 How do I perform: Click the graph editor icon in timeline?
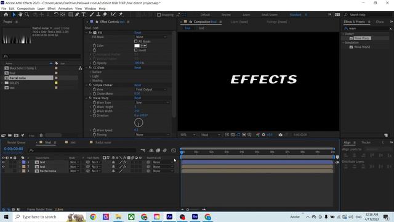point(174,150)
